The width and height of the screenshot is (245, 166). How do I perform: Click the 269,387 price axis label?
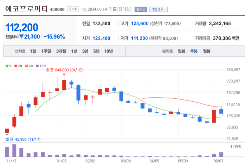(x=233, y=70)
